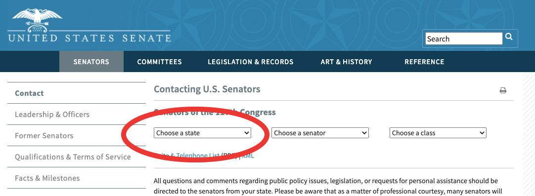Open the Reference menu
535x196 pixels.
pos(424,62)
